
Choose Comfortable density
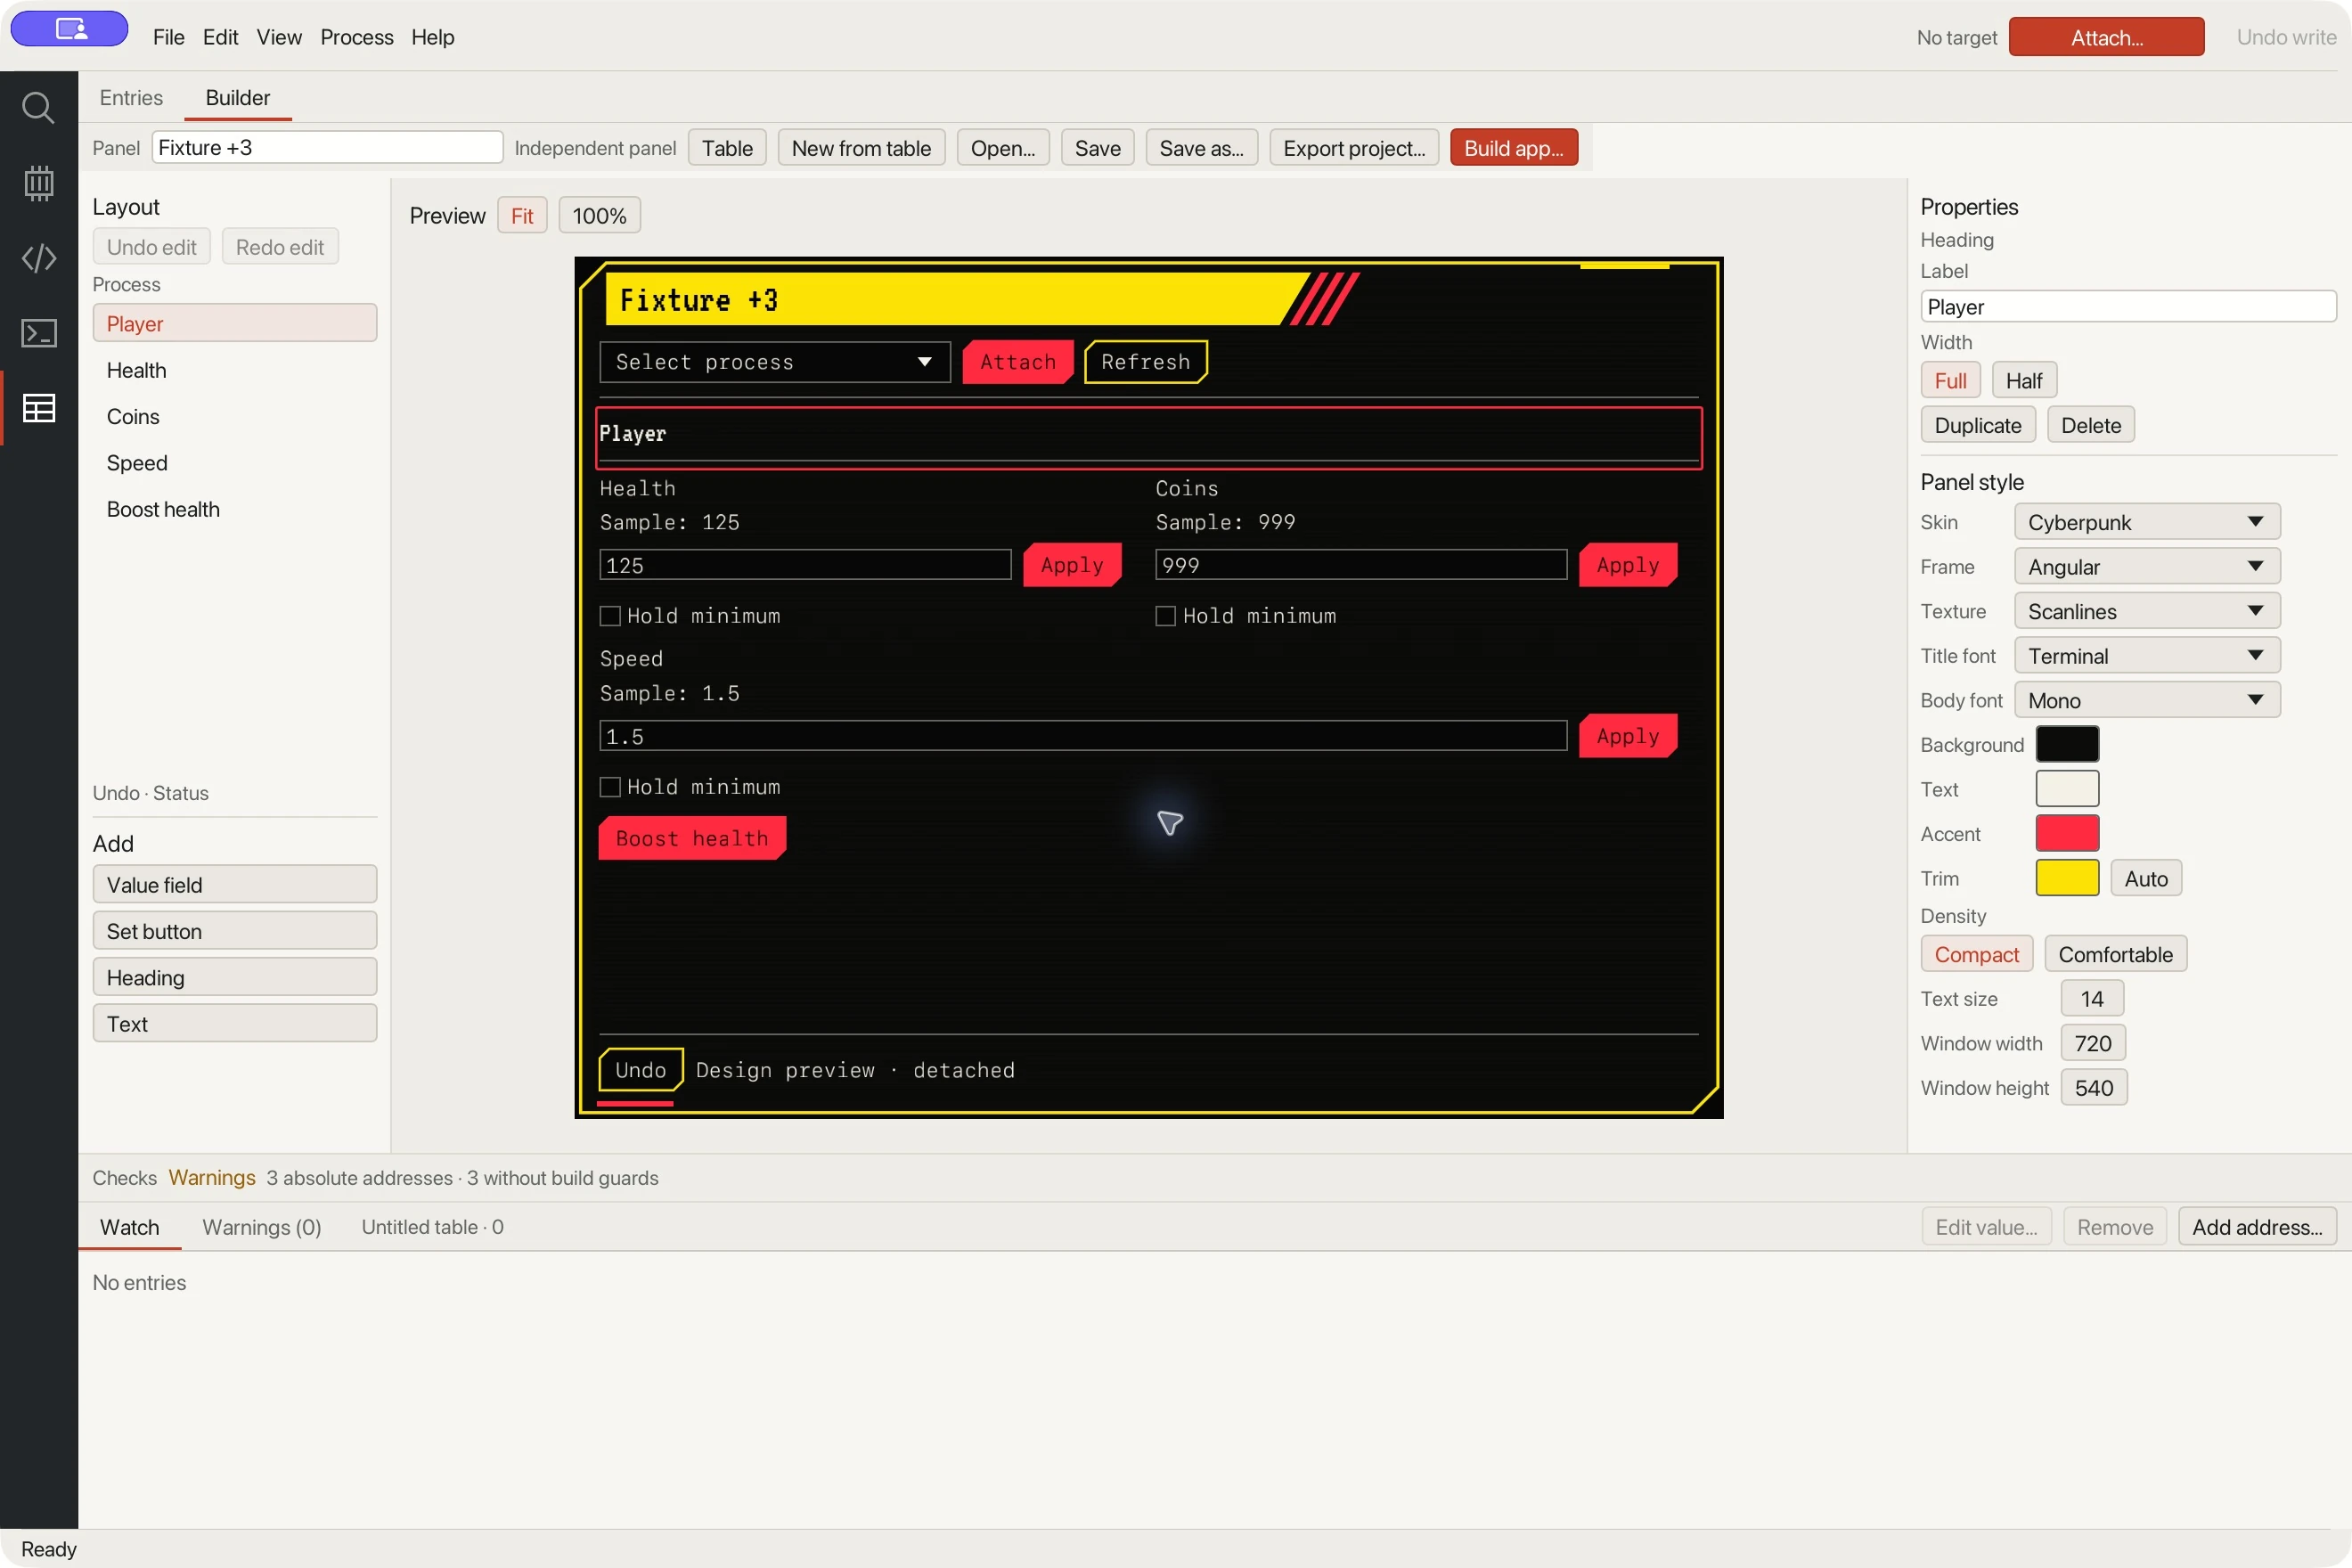[x=2115, y=954]
